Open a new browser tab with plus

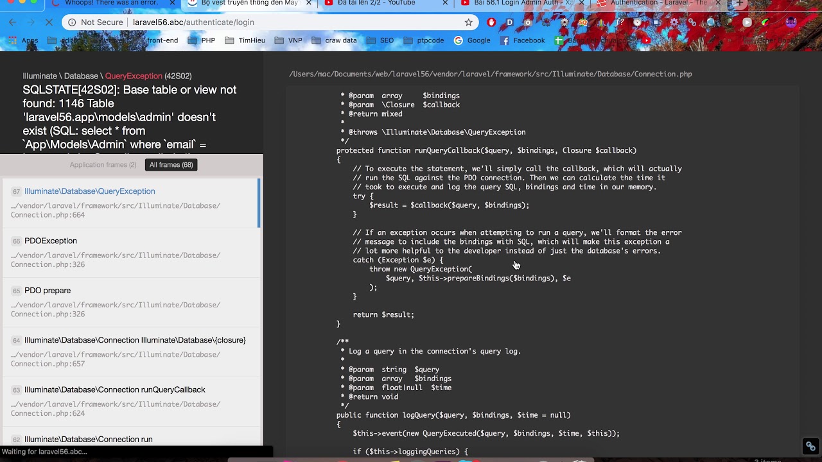click(739, 3)
